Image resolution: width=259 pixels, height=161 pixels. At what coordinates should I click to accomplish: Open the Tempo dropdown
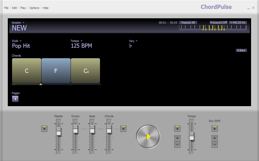76,41
